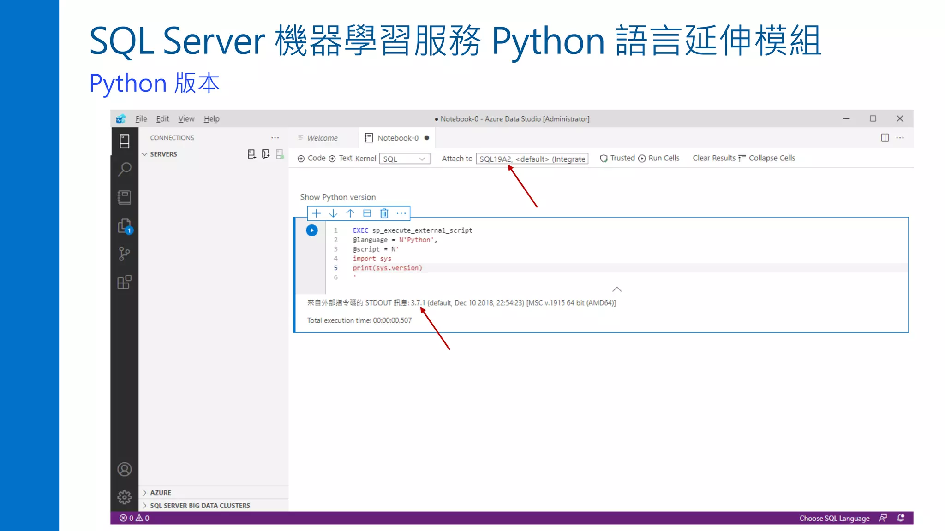
Task: Click the 'Show Python version' text cell
Action: click(x=338, y=197)
